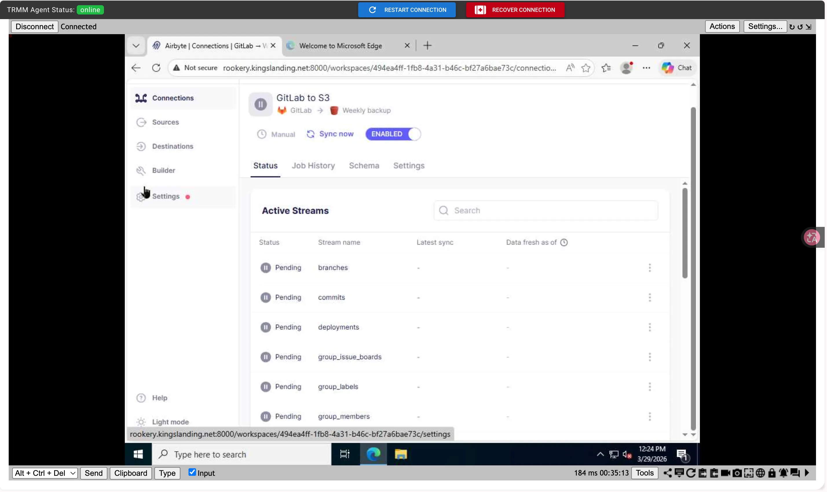Click the info clock icon beside Data fresh as of

(x=564, y=242)
